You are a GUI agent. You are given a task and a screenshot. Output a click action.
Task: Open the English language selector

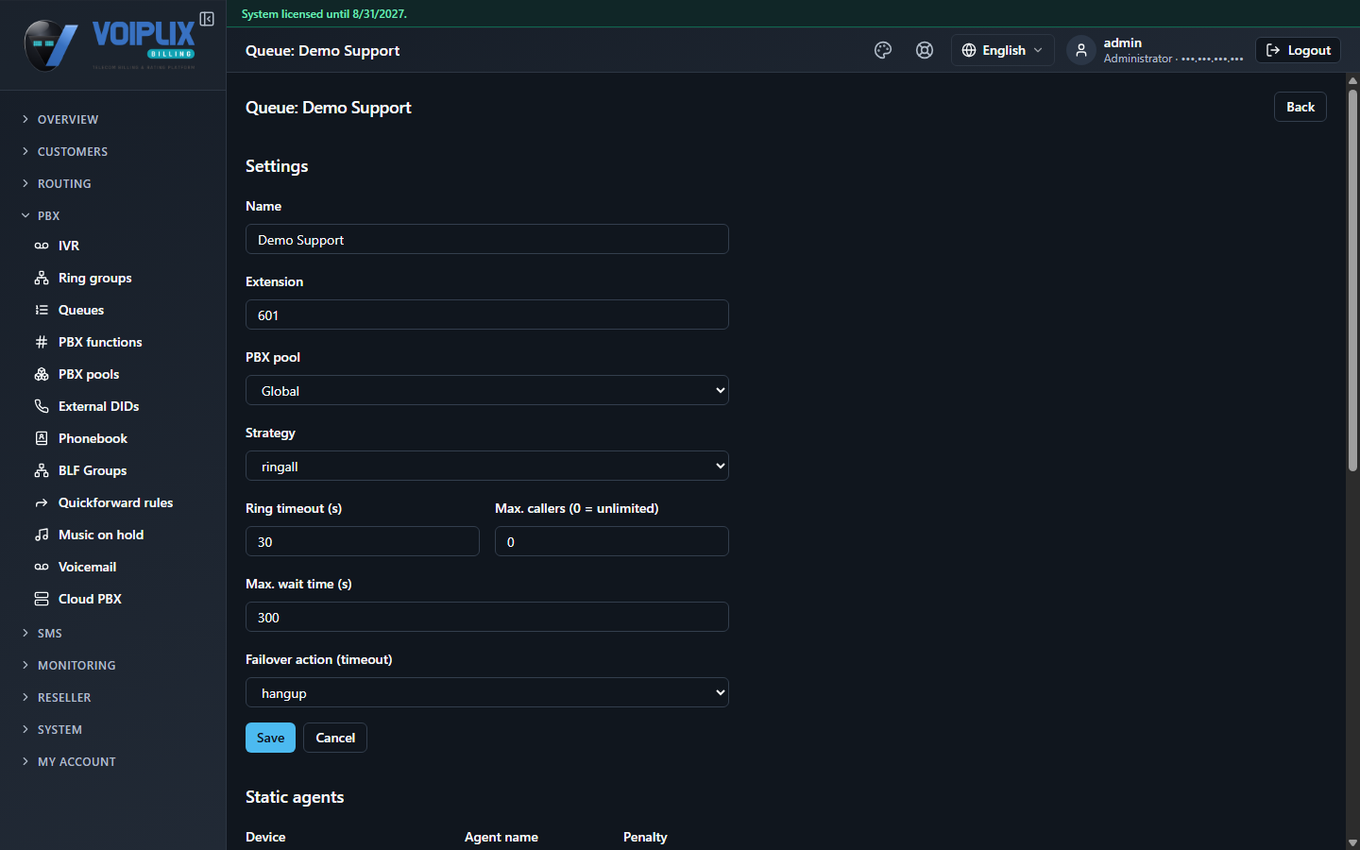[1002, 50]
